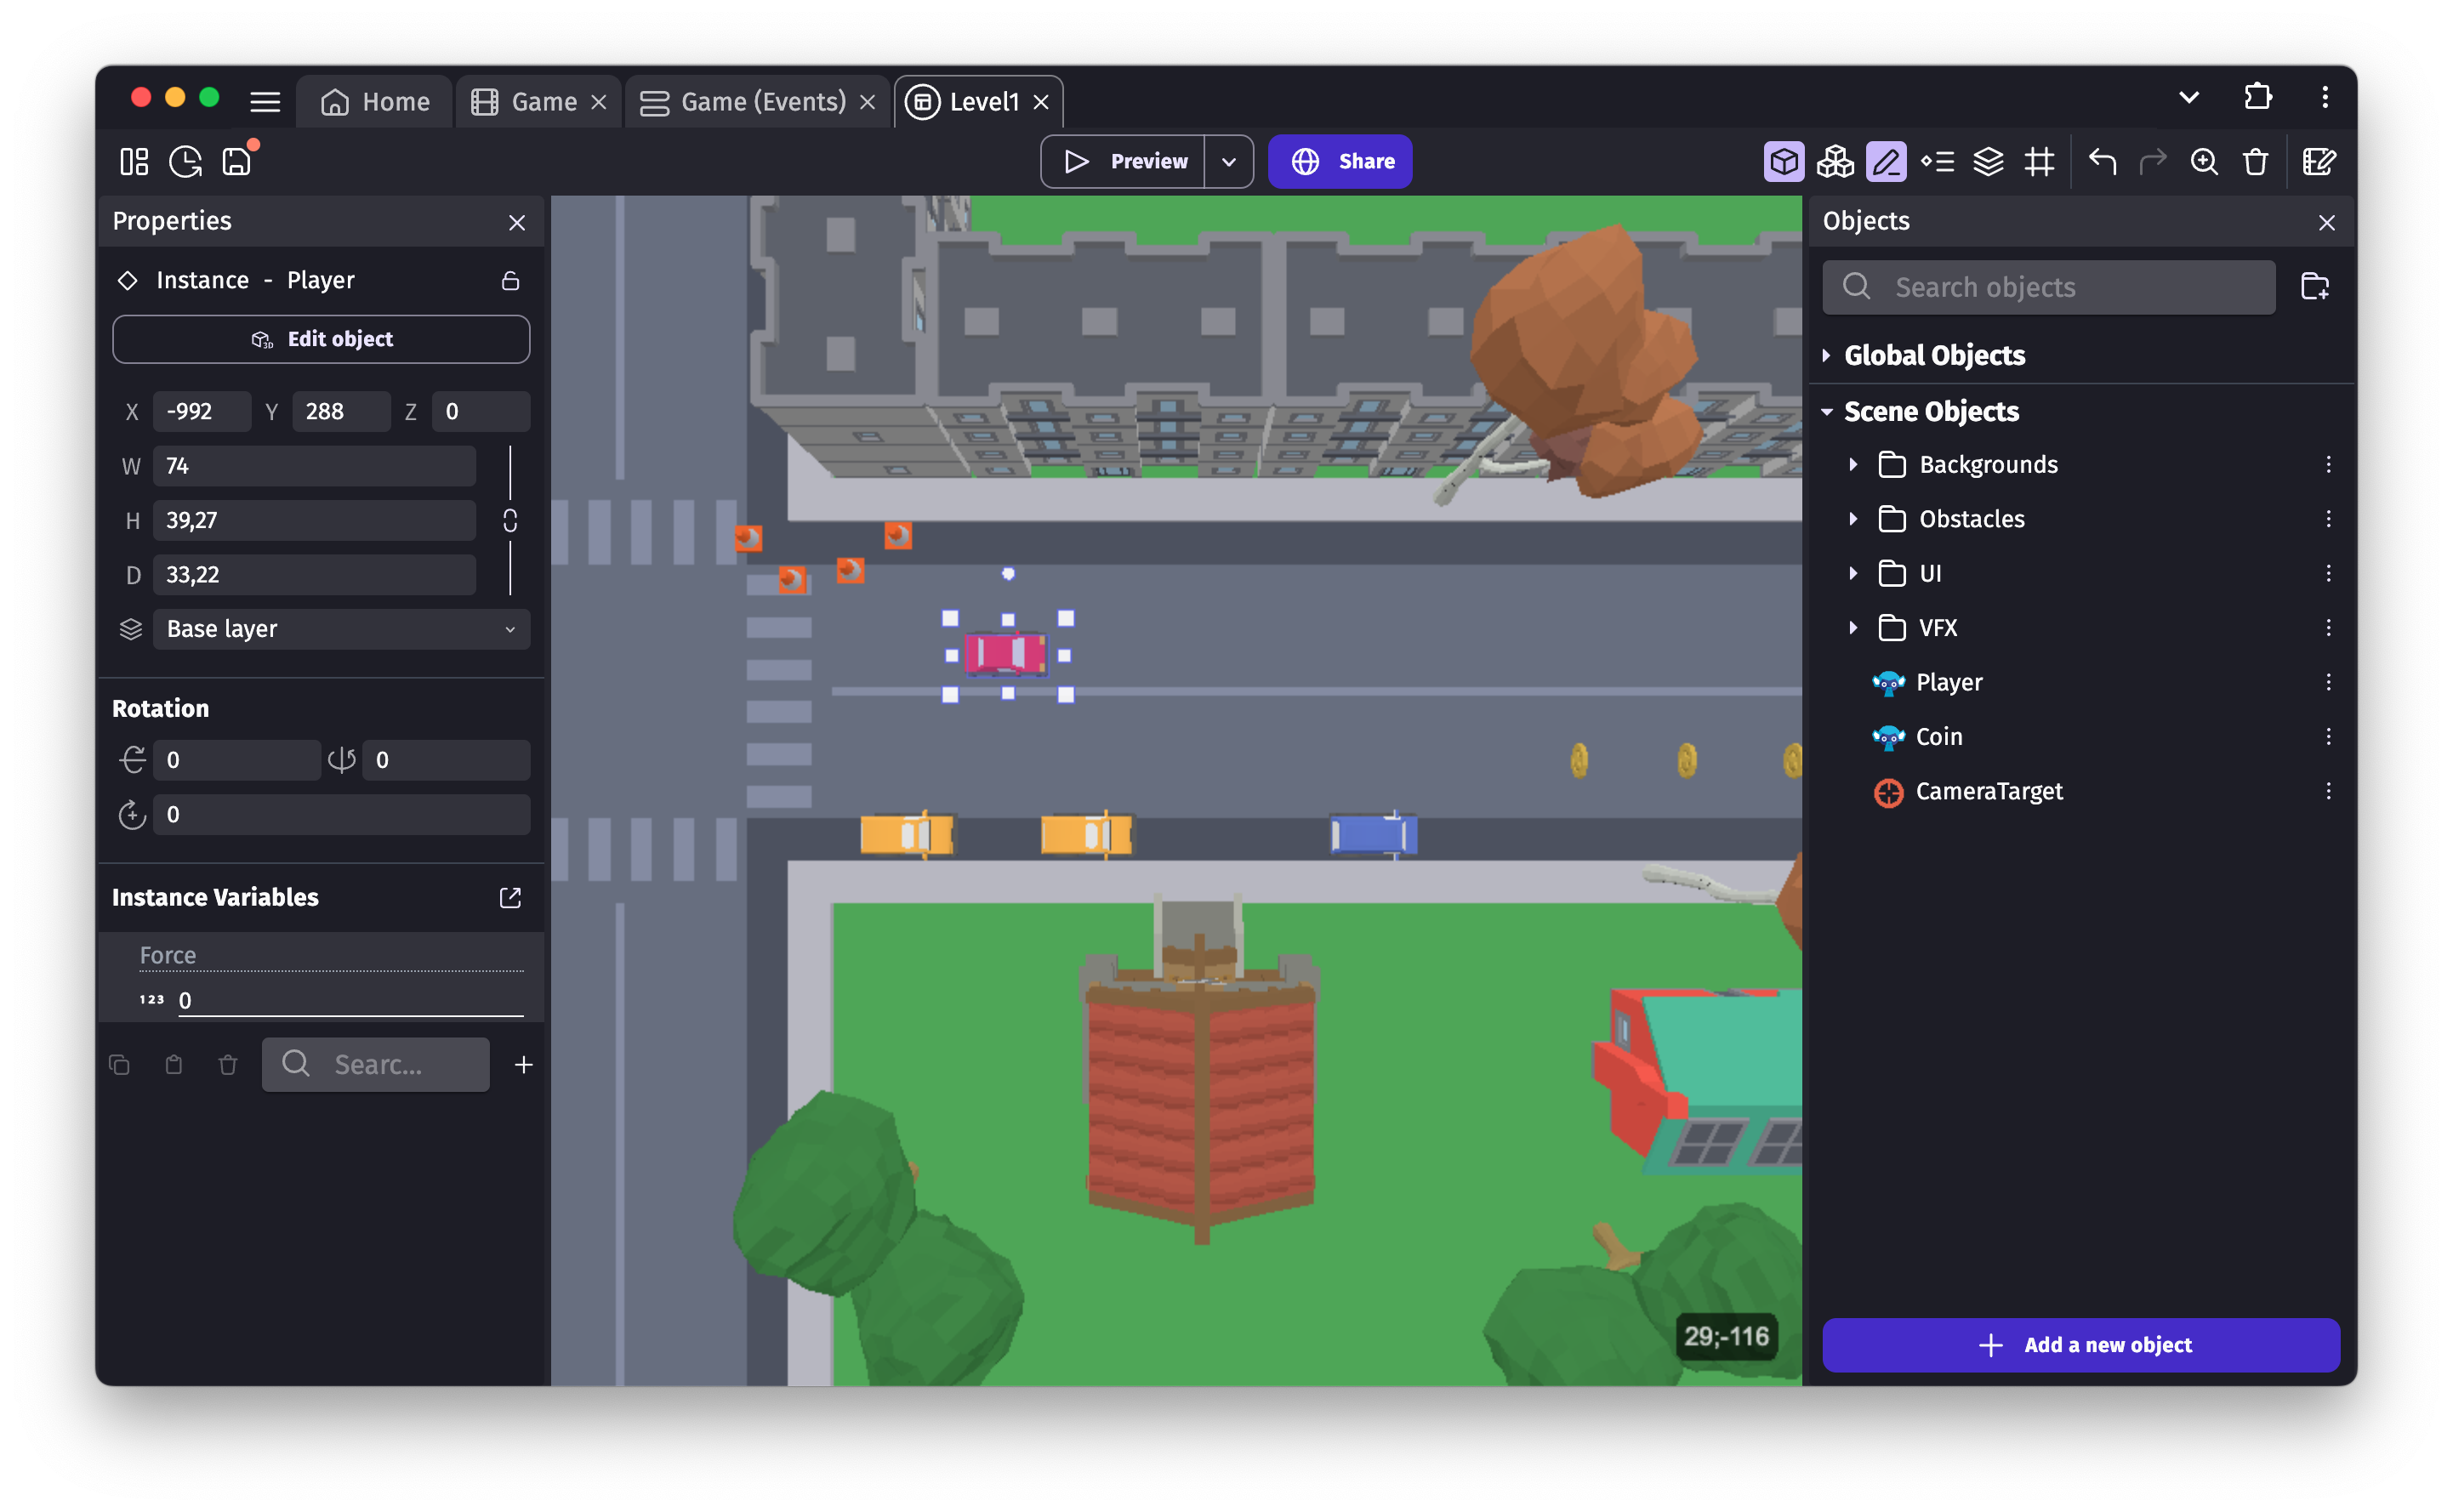Select the redo action icon
Image resolution: width=2453 pixels, height=1512 pixels.
coord(2150,159)
